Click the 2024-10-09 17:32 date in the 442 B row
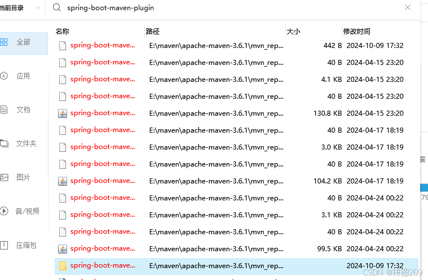Screen dimensions: 428x280 pyautogui.click(x=375, y=45)
